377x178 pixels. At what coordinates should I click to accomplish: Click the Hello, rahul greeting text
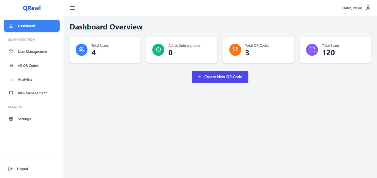point(352,8)
